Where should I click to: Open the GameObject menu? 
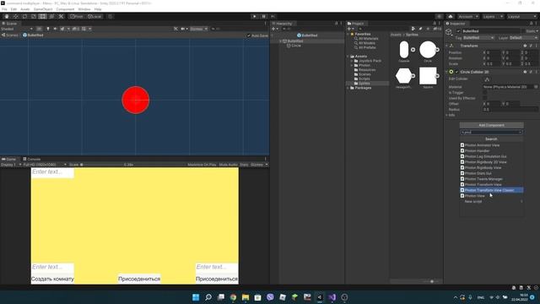click(x=43, y=9)
